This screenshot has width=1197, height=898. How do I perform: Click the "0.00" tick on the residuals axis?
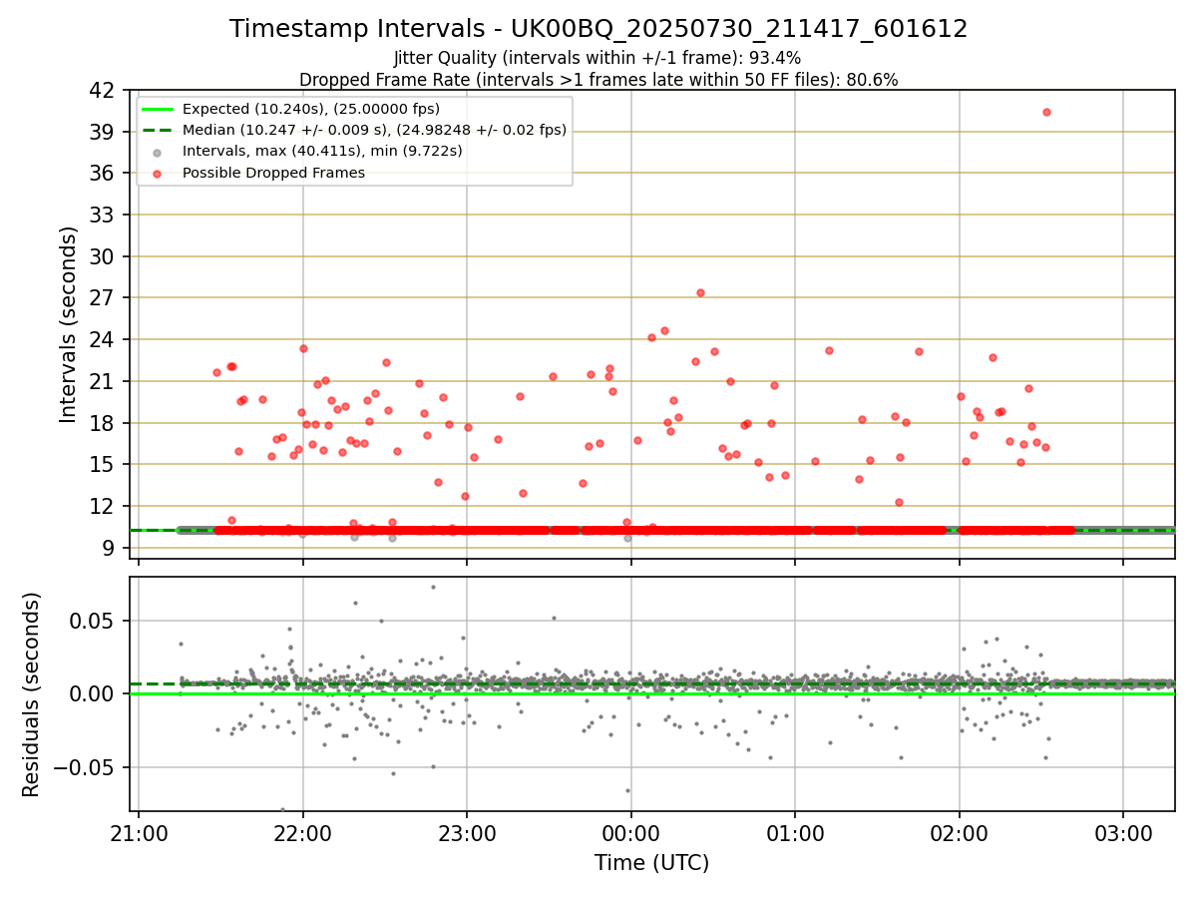94,693
